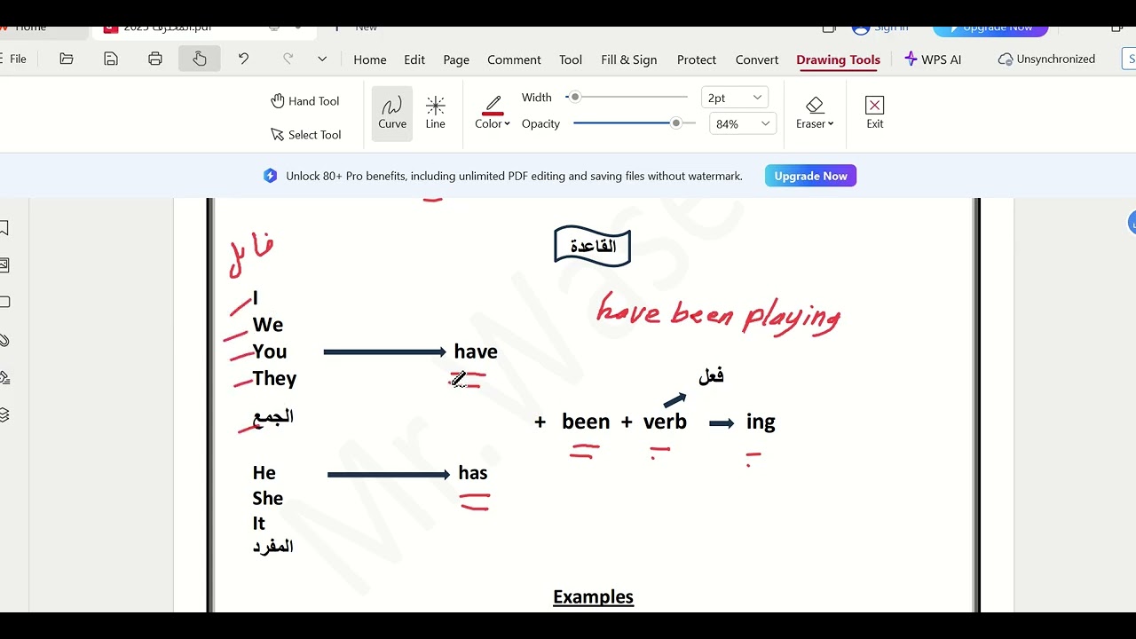Click the Arabic word الجمع
The image size is (1136, 639).
pos(273,417)
